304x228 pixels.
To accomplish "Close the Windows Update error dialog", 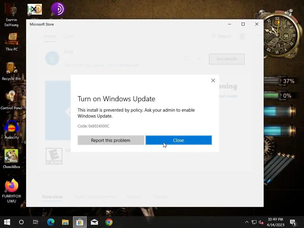I will [178, 140].
